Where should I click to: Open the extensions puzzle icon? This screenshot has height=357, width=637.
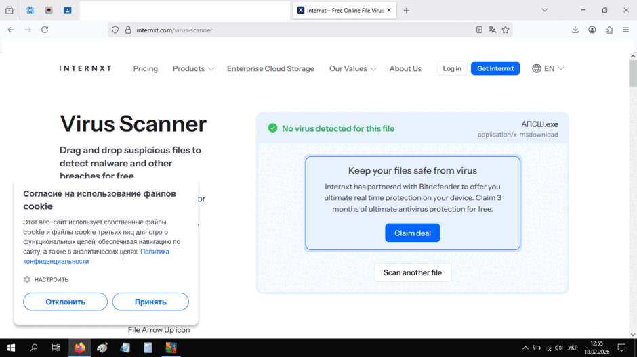point(609,30)
